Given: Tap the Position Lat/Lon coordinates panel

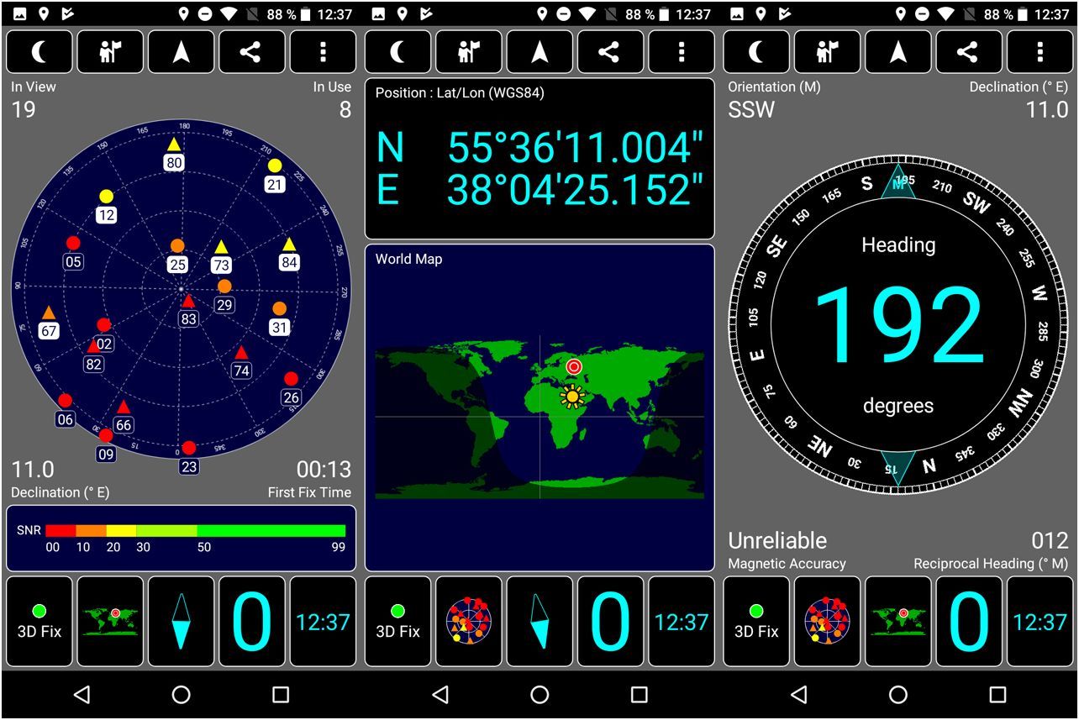Looking at the screenshot, I should point(539,159).
